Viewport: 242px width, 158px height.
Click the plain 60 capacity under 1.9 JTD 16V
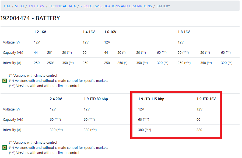pyautogui.click(x=198, y=120)
